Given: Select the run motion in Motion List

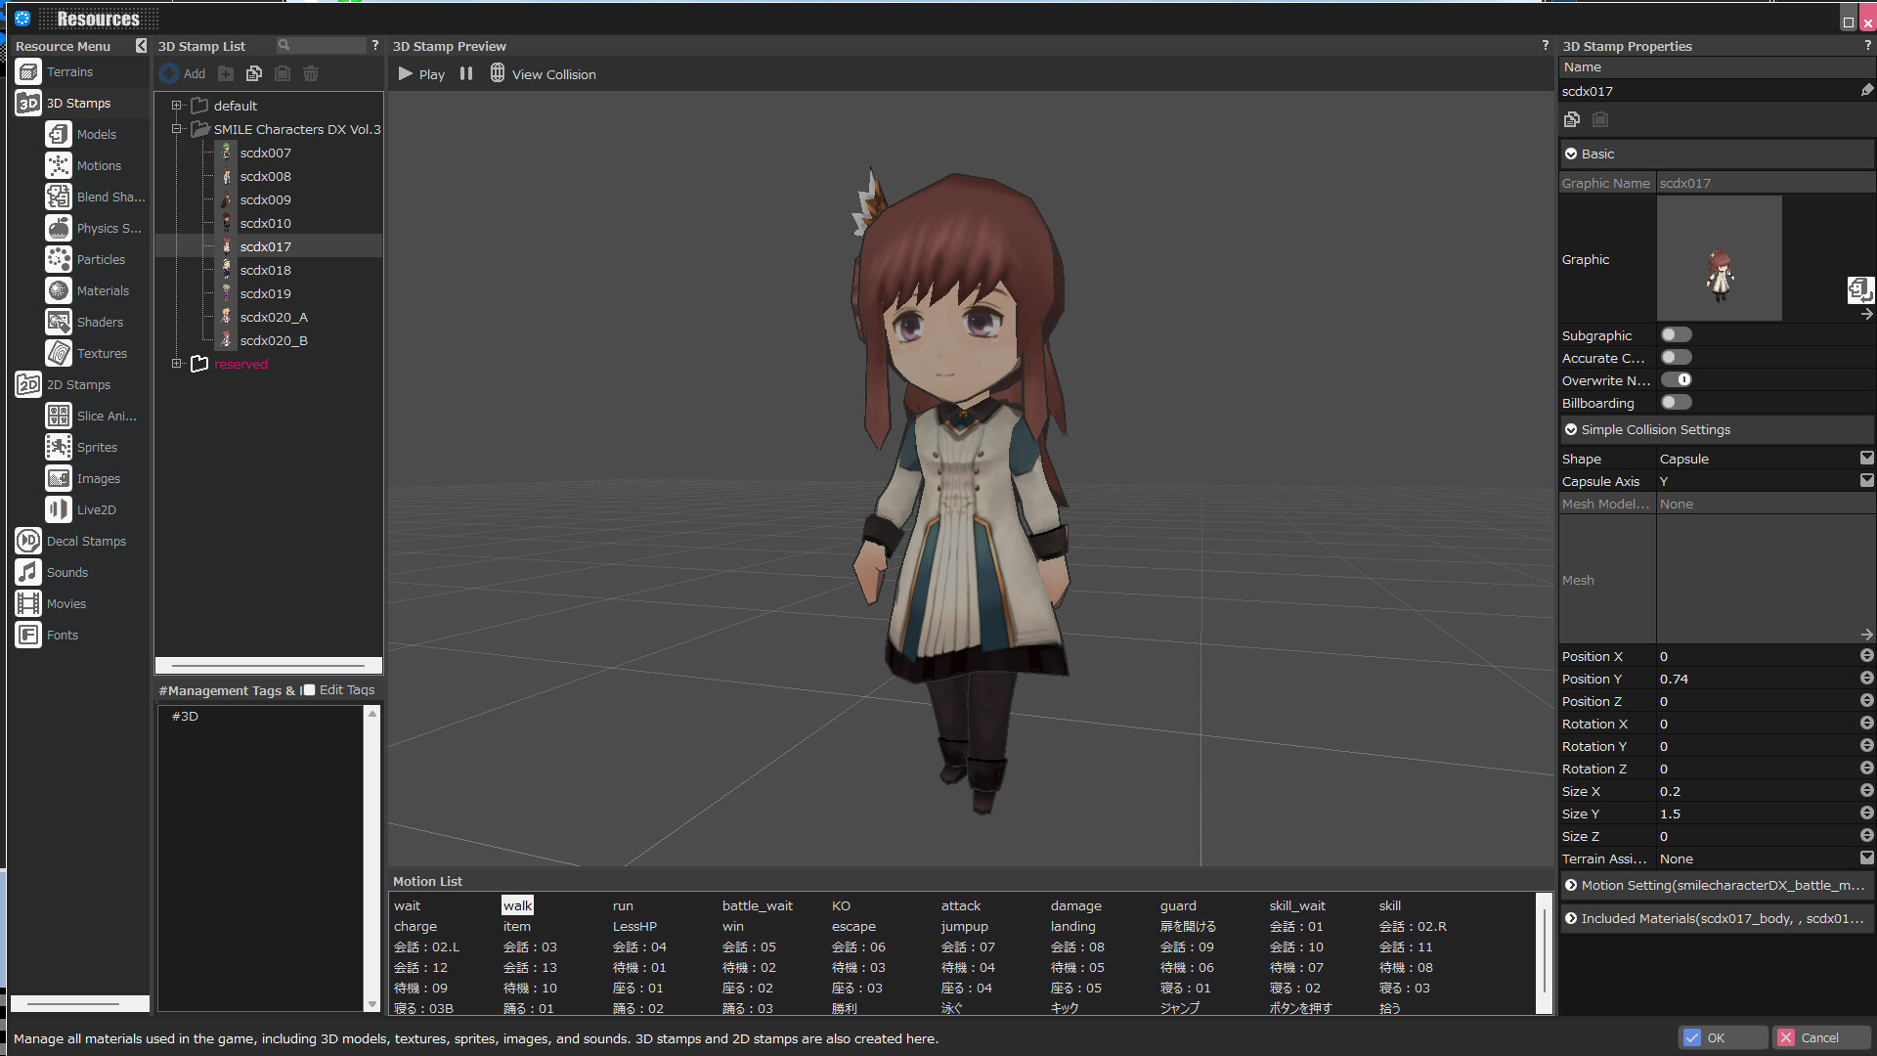Looking at the screenshot, I should click(623, 905).
